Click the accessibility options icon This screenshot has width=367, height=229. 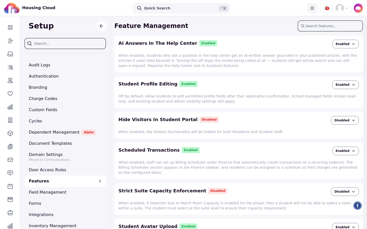tap(358, 206)
